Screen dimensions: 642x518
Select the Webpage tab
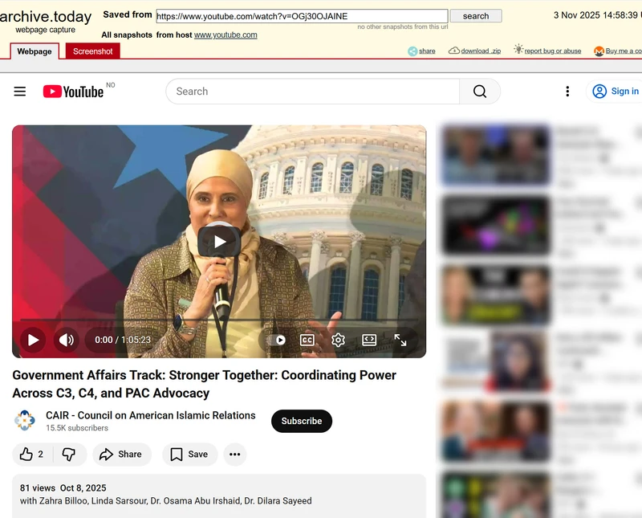point(35,51)
